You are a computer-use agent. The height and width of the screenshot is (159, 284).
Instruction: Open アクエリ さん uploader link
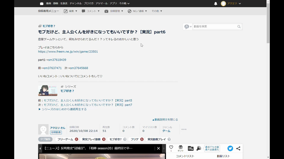click(x=58, y=128)
